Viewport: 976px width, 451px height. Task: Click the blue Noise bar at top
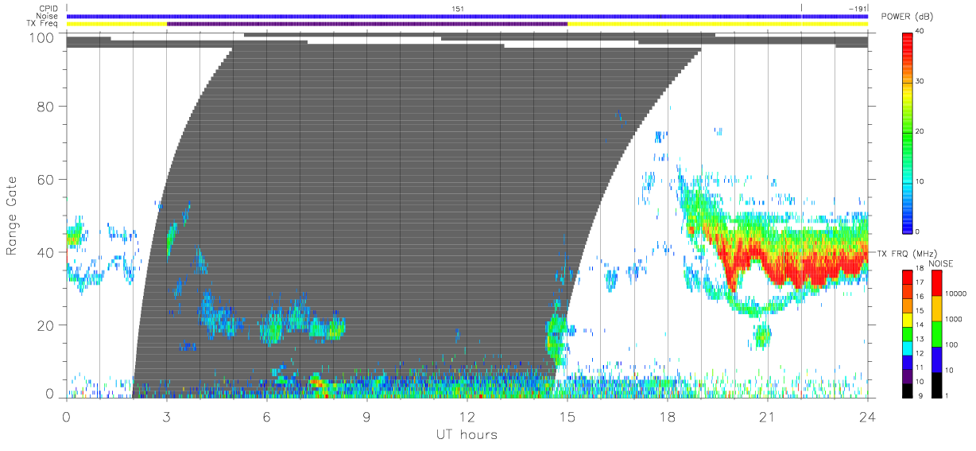point(467,16)
